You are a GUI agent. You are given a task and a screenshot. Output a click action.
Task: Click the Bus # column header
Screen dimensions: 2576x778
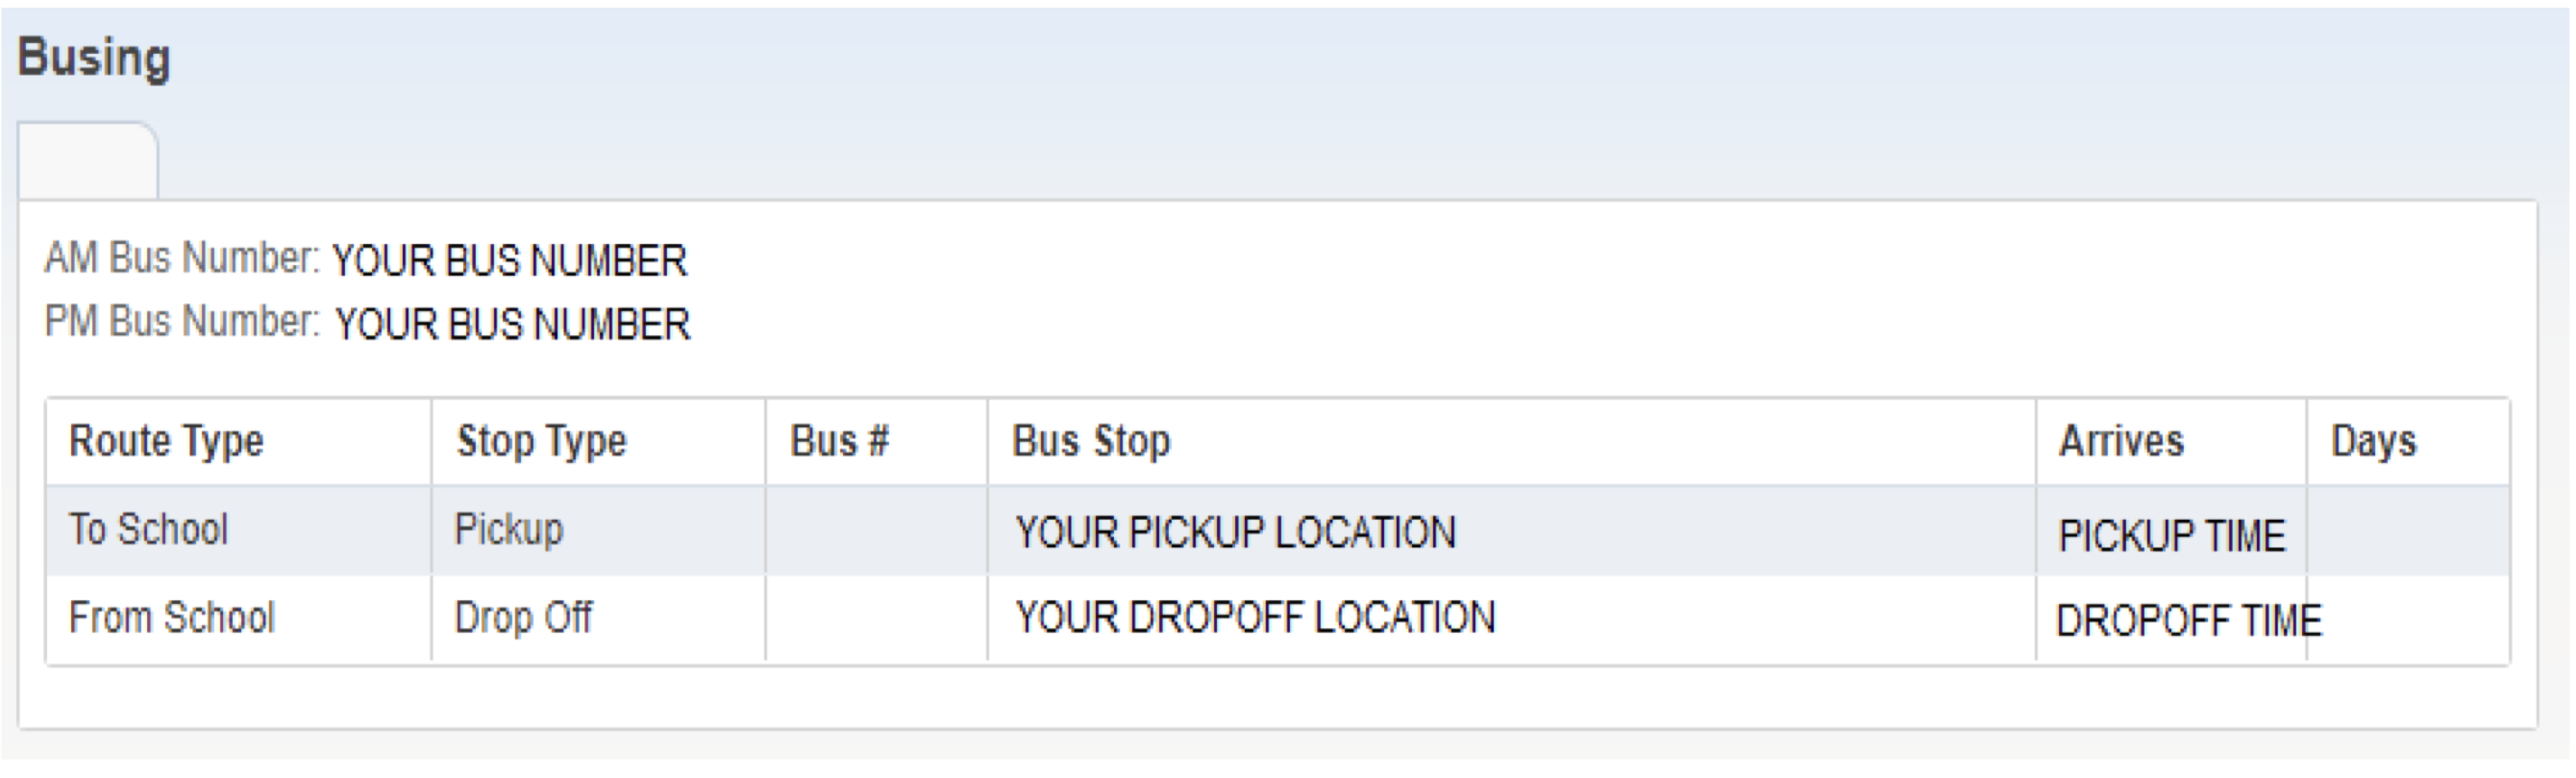tap(839, 442)
